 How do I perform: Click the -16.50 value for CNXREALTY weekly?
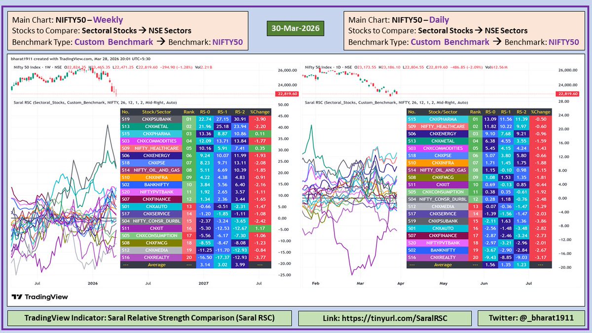pyautogui.click(x=205, y=257)
